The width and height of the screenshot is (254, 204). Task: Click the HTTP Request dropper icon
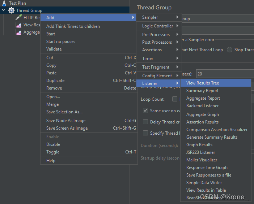click(18, 17)
